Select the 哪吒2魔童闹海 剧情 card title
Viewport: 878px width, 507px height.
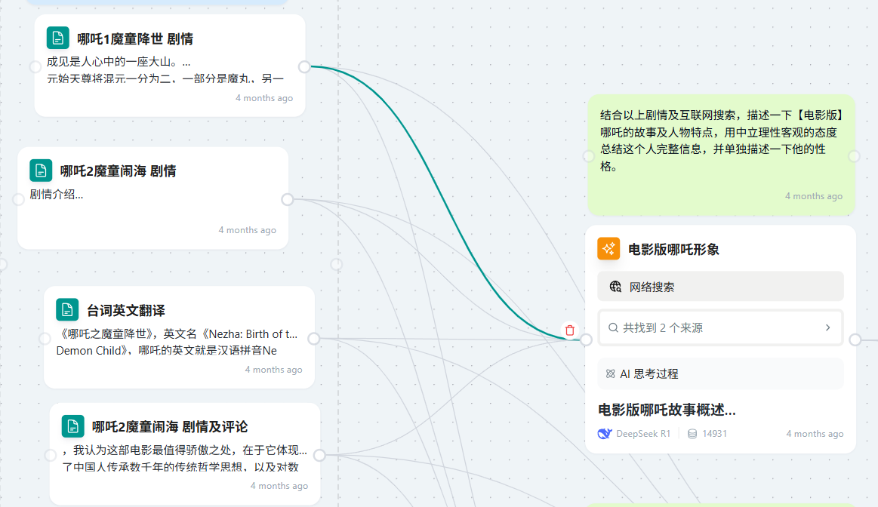(x=119, y=171)
